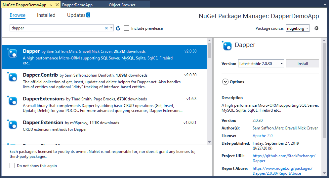
Task: Click v1.0.0.1 version of Dapper.Extension
Action: [190, 123]
